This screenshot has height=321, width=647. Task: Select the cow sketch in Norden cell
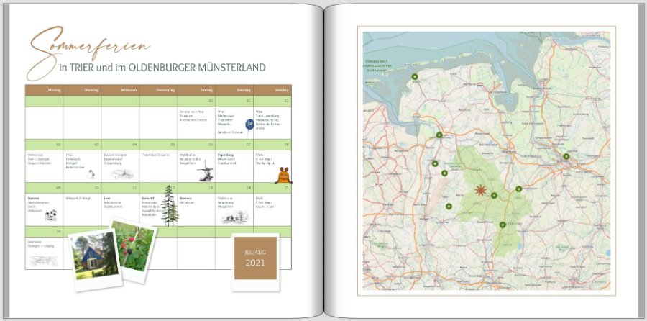tap(51, 215)
